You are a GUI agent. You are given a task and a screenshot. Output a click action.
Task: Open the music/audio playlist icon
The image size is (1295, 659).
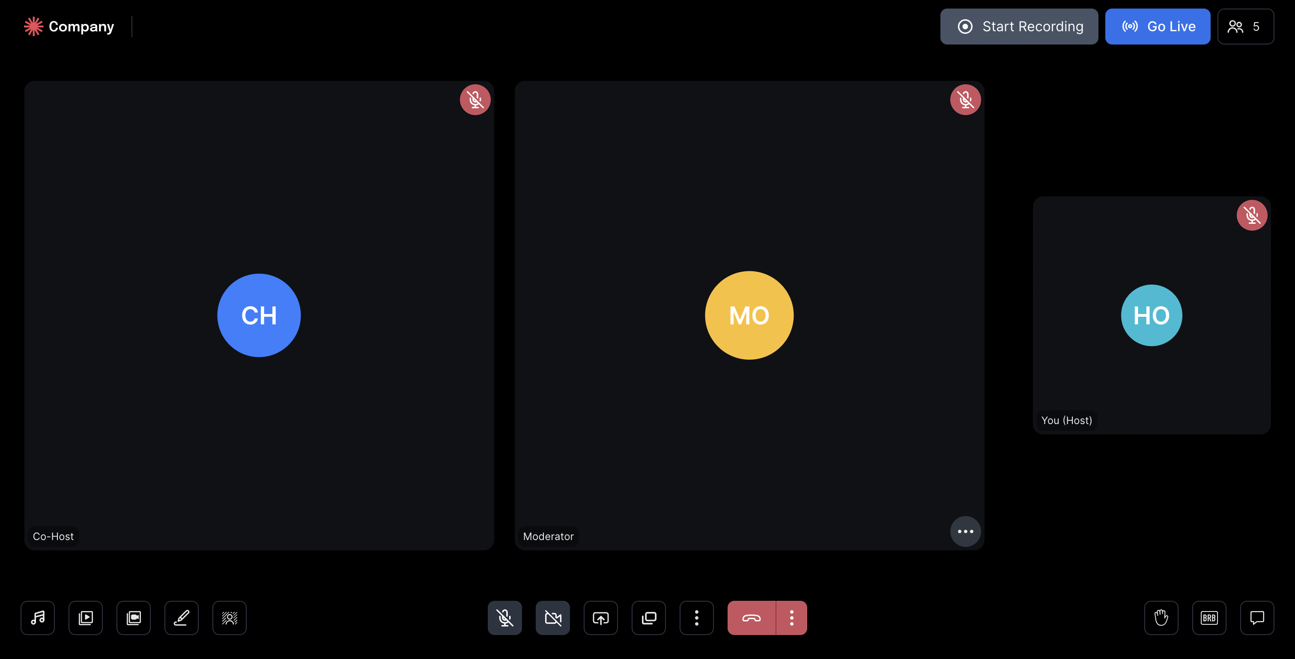pyautogui.click(x=38, y=618)
